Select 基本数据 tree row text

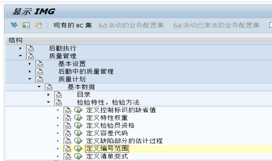(x=81, y=87)
